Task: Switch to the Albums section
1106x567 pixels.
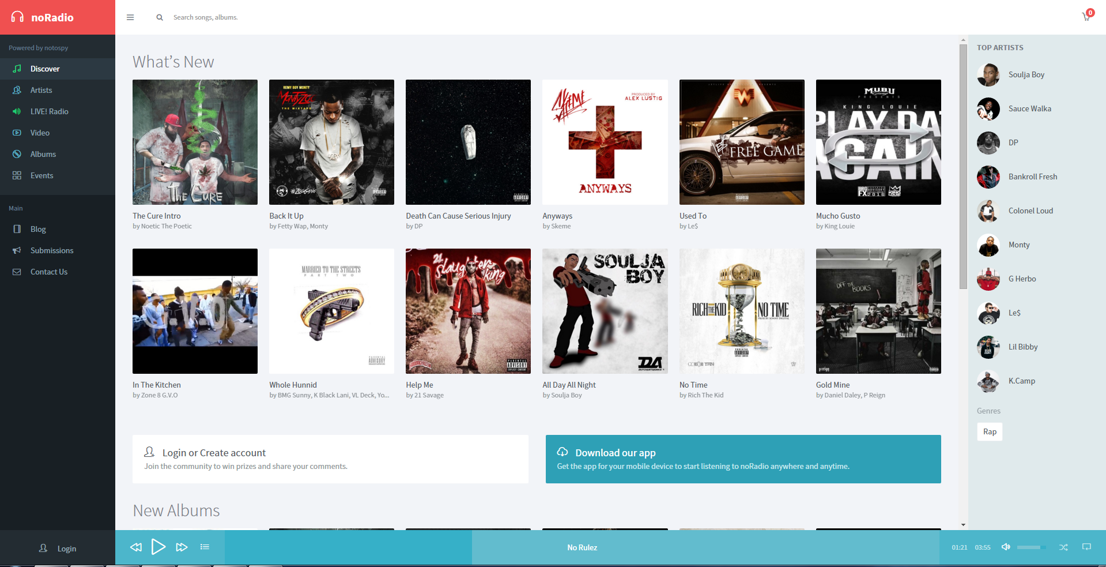Action: click(43, 154)
